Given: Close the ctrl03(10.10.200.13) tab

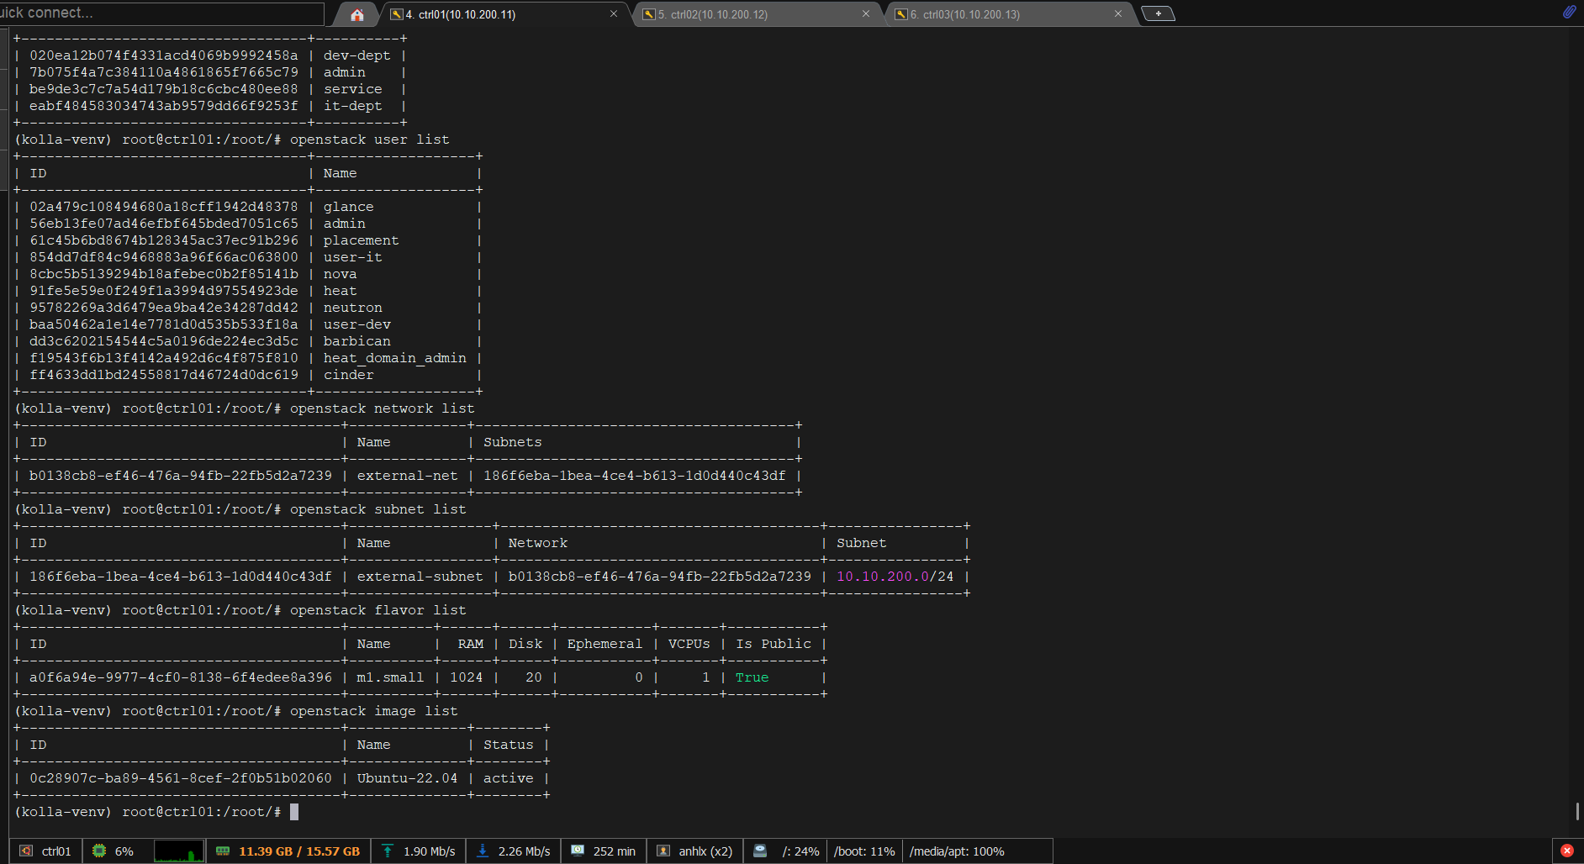Looking at the screenshot, I should [1118, 13].
